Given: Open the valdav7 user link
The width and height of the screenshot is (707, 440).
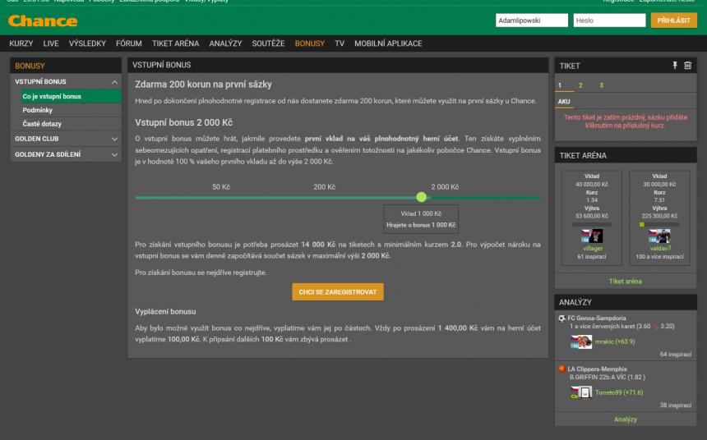Looking at the screenshot, I should pos(660,249).
